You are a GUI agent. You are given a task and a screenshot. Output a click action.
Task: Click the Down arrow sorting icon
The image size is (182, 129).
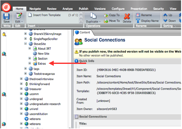pos(165,21)
